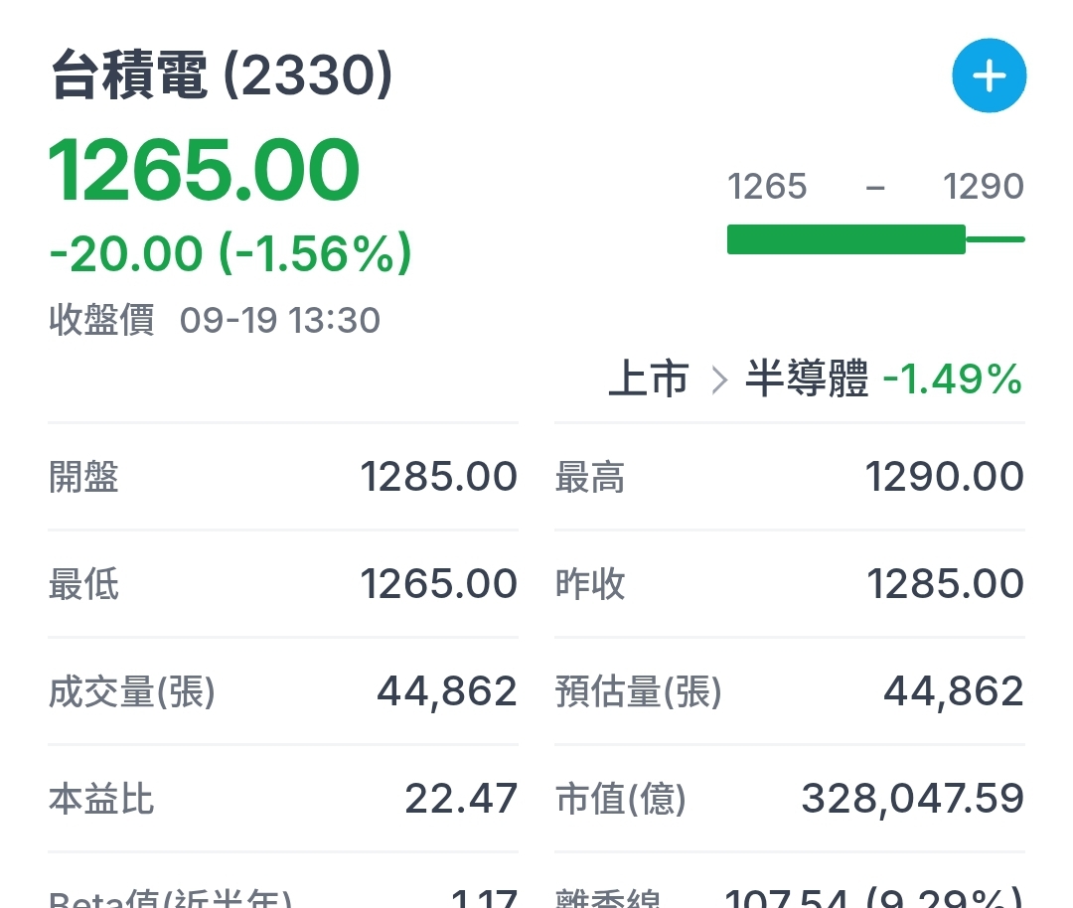Image resolution: width=1073 pixels, height=908 pixels.
Task: Tap the 最低 1265.00 row
Action: (283, 584)
